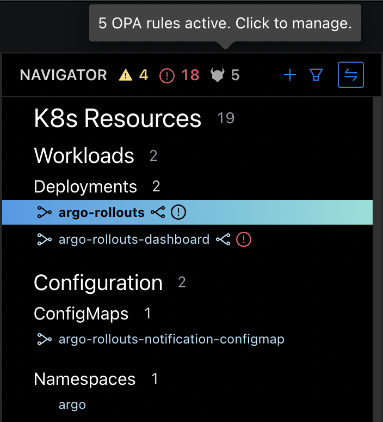Collapse the Deployments subsection

tap(85, 186)
